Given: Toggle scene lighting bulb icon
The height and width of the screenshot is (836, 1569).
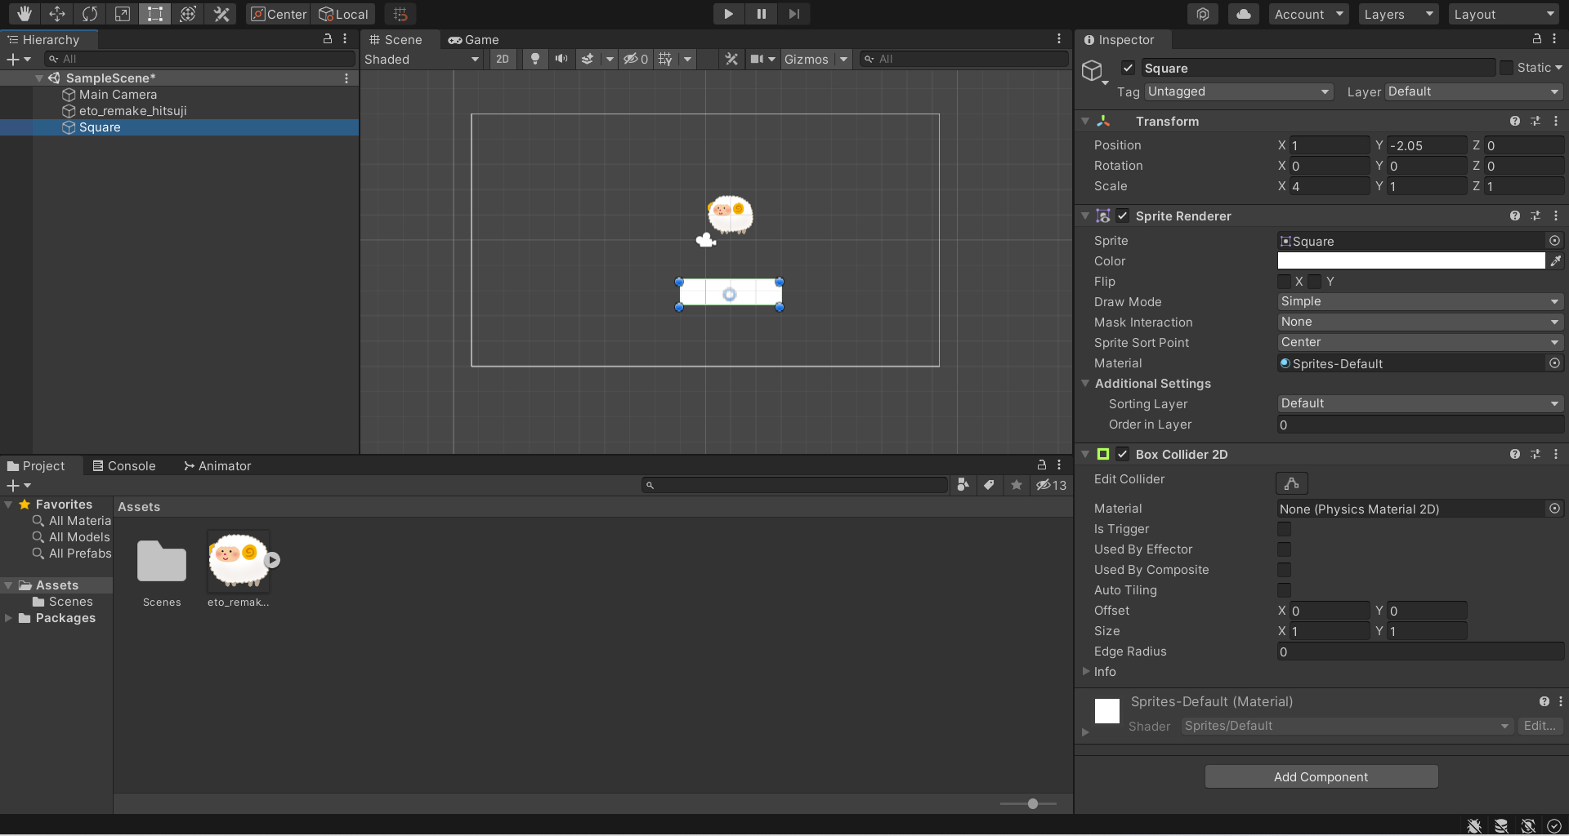Looking at the screenshot, I should [534, 59].
